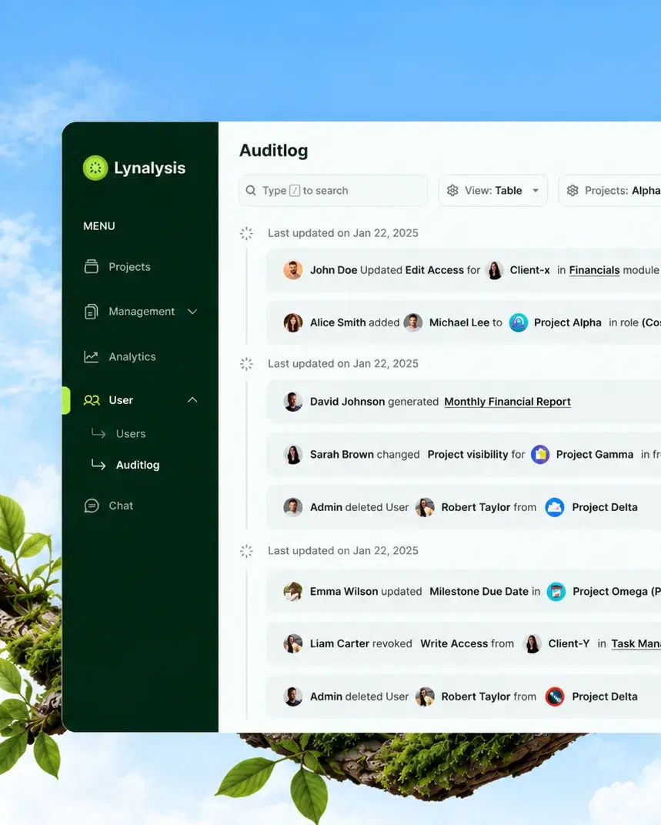This screenshot has width=661, height=825.
Task: Open the Financials module link
Action: click(594, 270)
